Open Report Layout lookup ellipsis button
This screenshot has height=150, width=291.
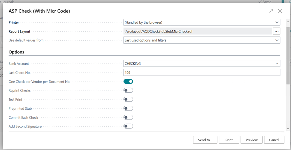point(276,31)
